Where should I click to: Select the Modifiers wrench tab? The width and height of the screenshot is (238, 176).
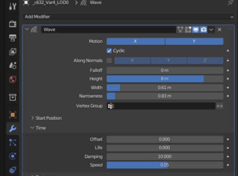[x=13, y=128]
